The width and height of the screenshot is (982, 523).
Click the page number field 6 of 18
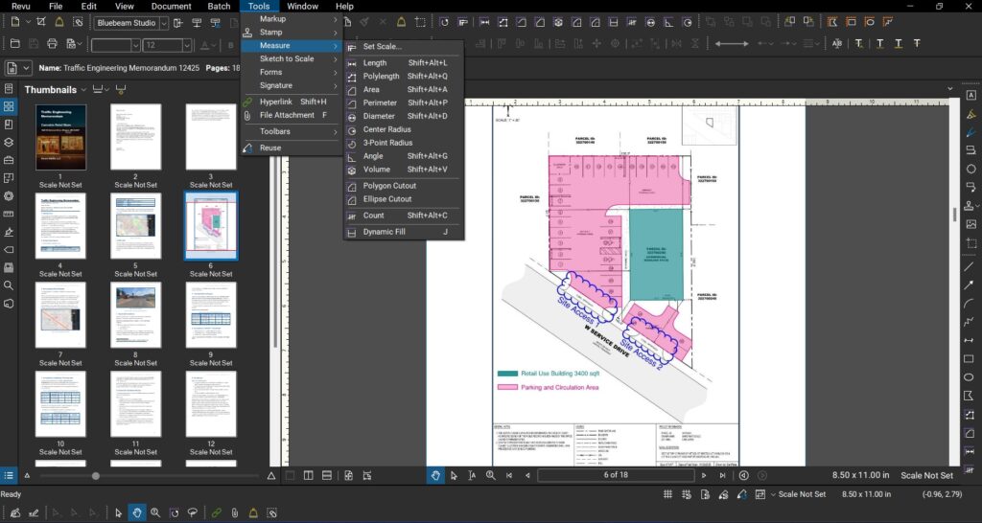(616, 475)
